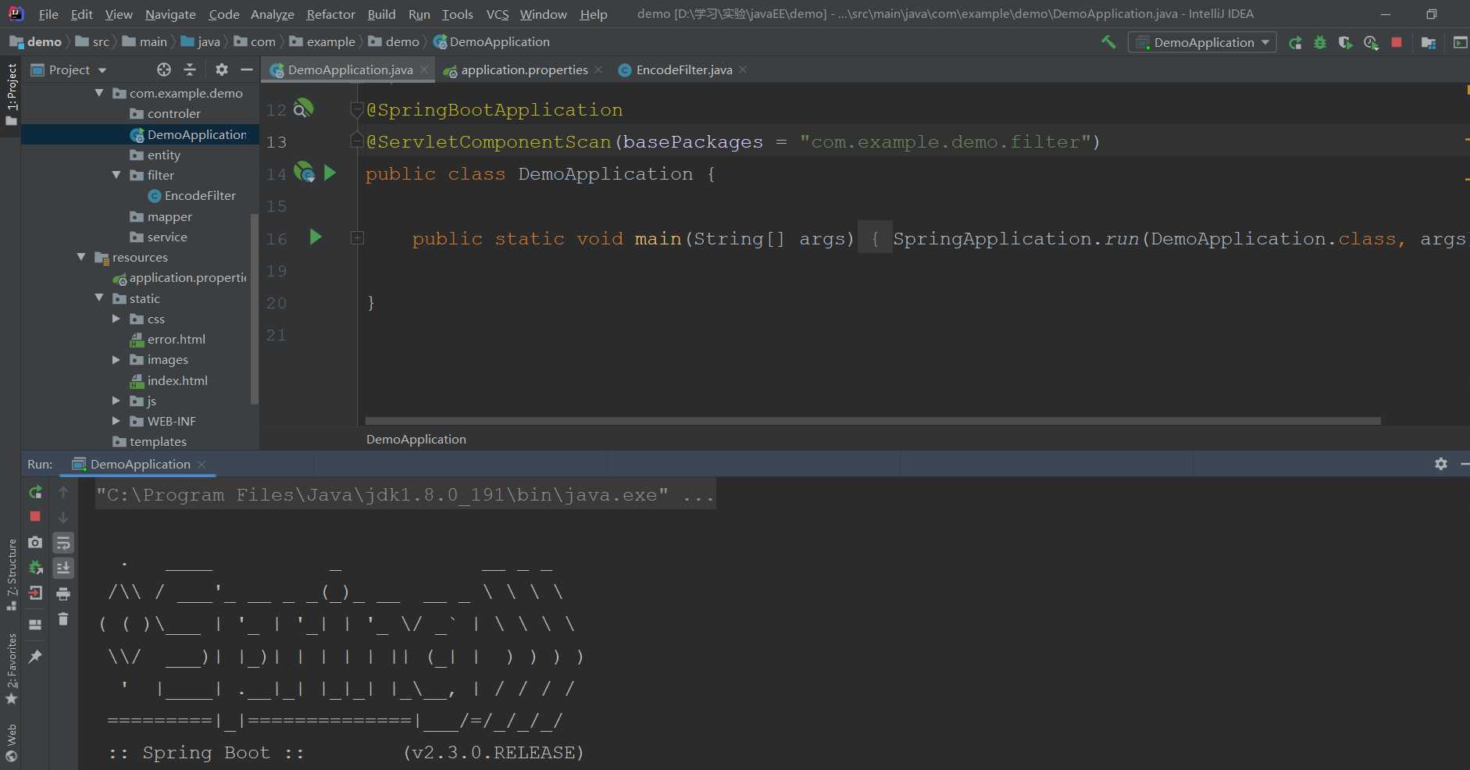1470x770 pixels.
Task: Run DemoApplication with Coverage
Action: click(x=1345, y=43)
